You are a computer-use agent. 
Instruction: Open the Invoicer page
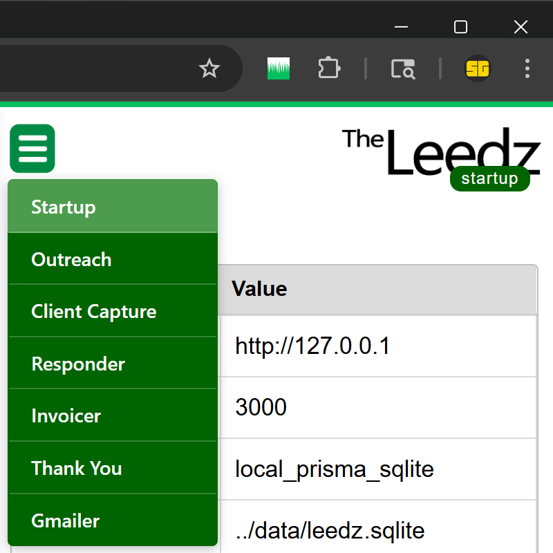coord(113,416)
